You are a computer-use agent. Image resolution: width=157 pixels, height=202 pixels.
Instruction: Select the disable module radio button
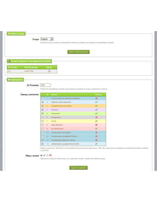coord(48,156)
